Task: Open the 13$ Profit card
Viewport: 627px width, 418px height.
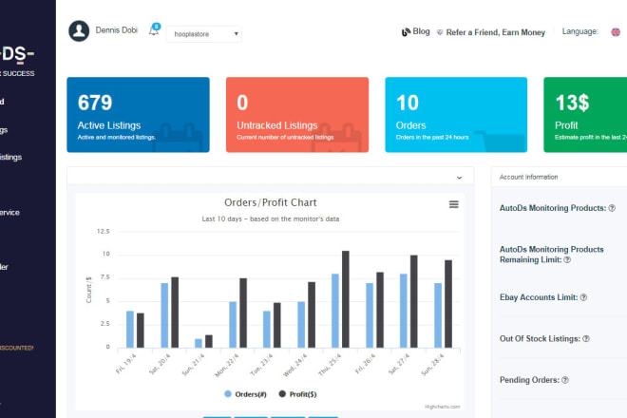Action: 585,115
